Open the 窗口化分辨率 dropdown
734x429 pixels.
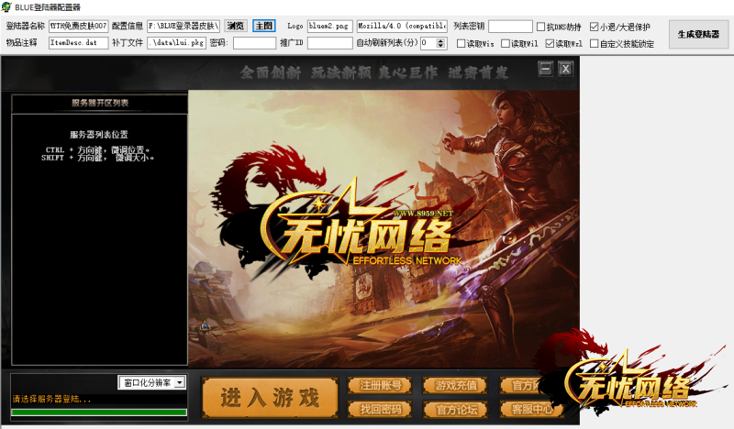152,382
